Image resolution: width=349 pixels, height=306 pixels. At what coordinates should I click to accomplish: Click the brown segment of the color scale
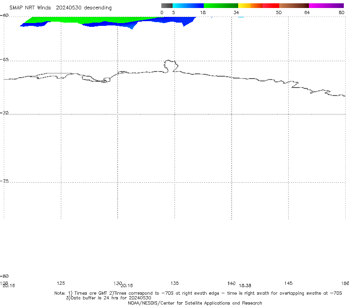click(294, 6)
